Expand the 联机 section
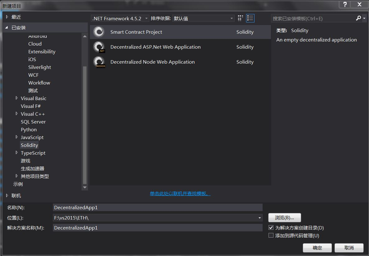Viewport: 369px width, 256px height. [x=7, y=196]
